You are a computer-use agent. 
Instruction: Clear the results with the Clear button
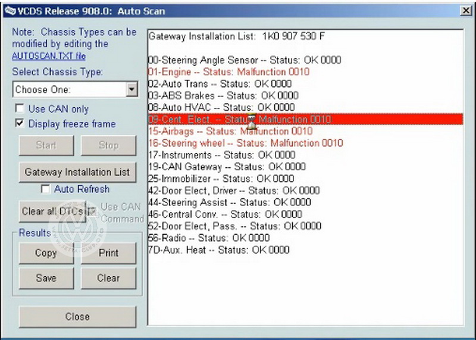[x=108, y=278]
